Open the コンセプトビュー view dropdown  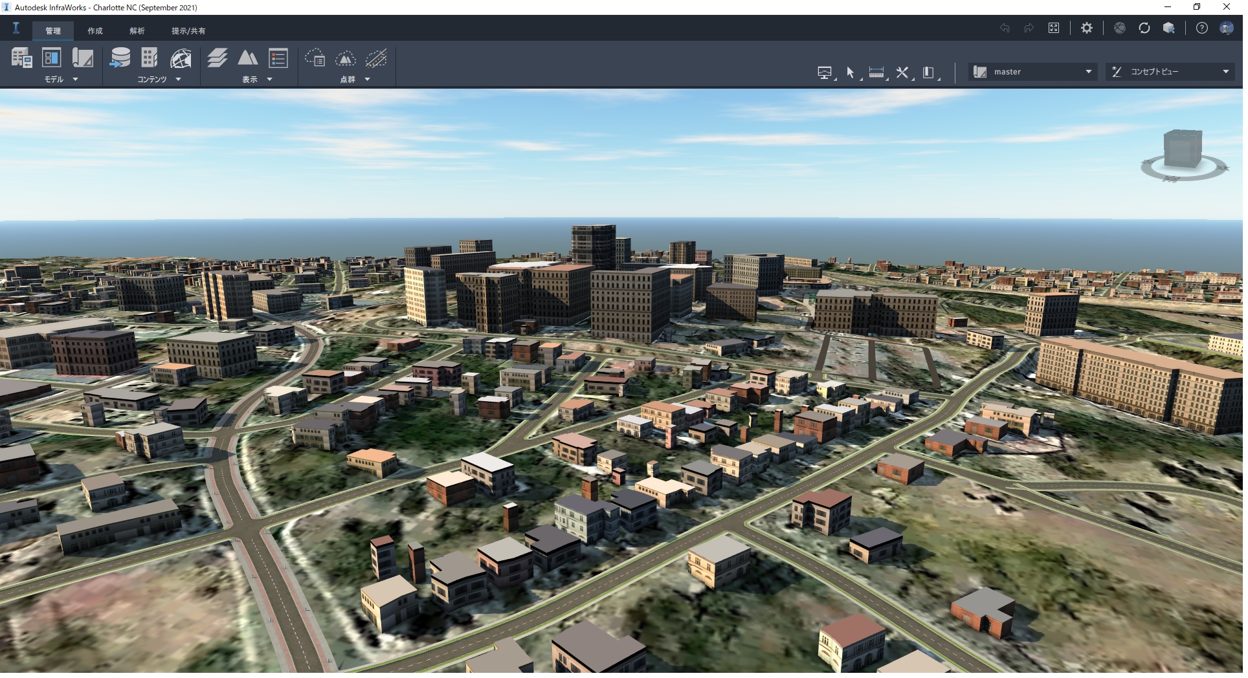1170,72
